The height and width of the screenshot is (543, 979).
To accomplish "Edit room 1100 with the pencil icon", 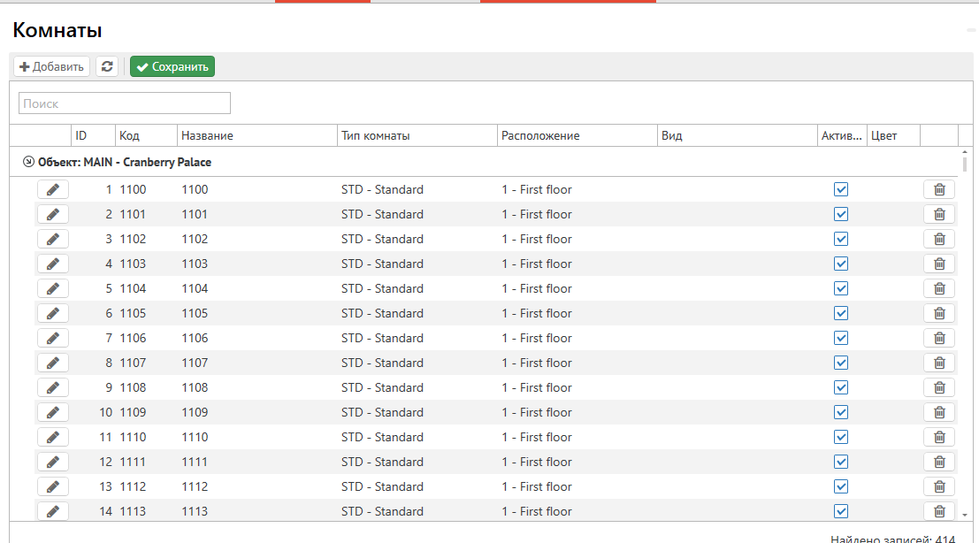I will pos(53,189).
